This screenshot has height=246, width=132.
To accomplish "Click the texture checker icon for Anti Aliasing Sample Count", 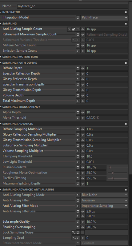I will (x=74, y=29).
